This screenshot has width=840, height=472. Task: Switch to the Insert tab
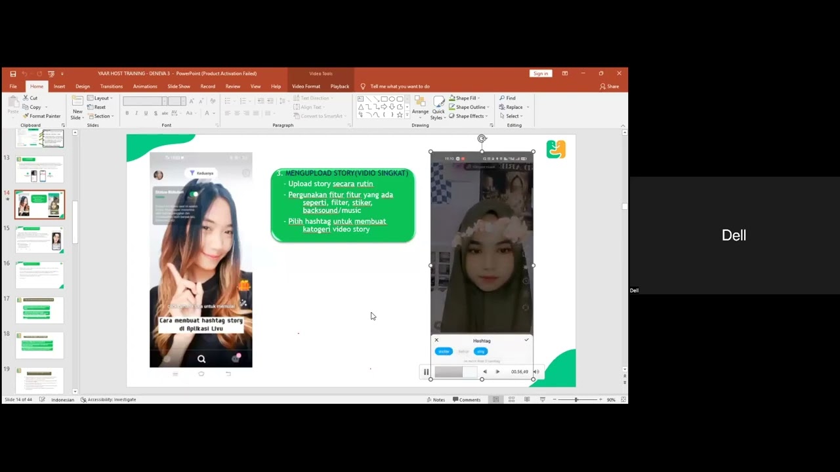[59, 86]
